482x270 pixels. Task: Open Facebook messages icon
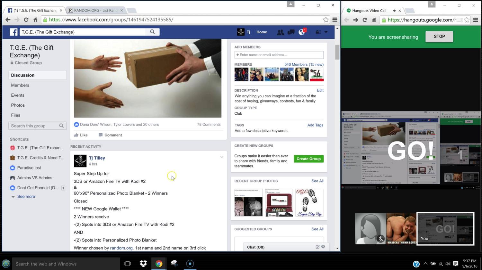(x=291, y=32)
